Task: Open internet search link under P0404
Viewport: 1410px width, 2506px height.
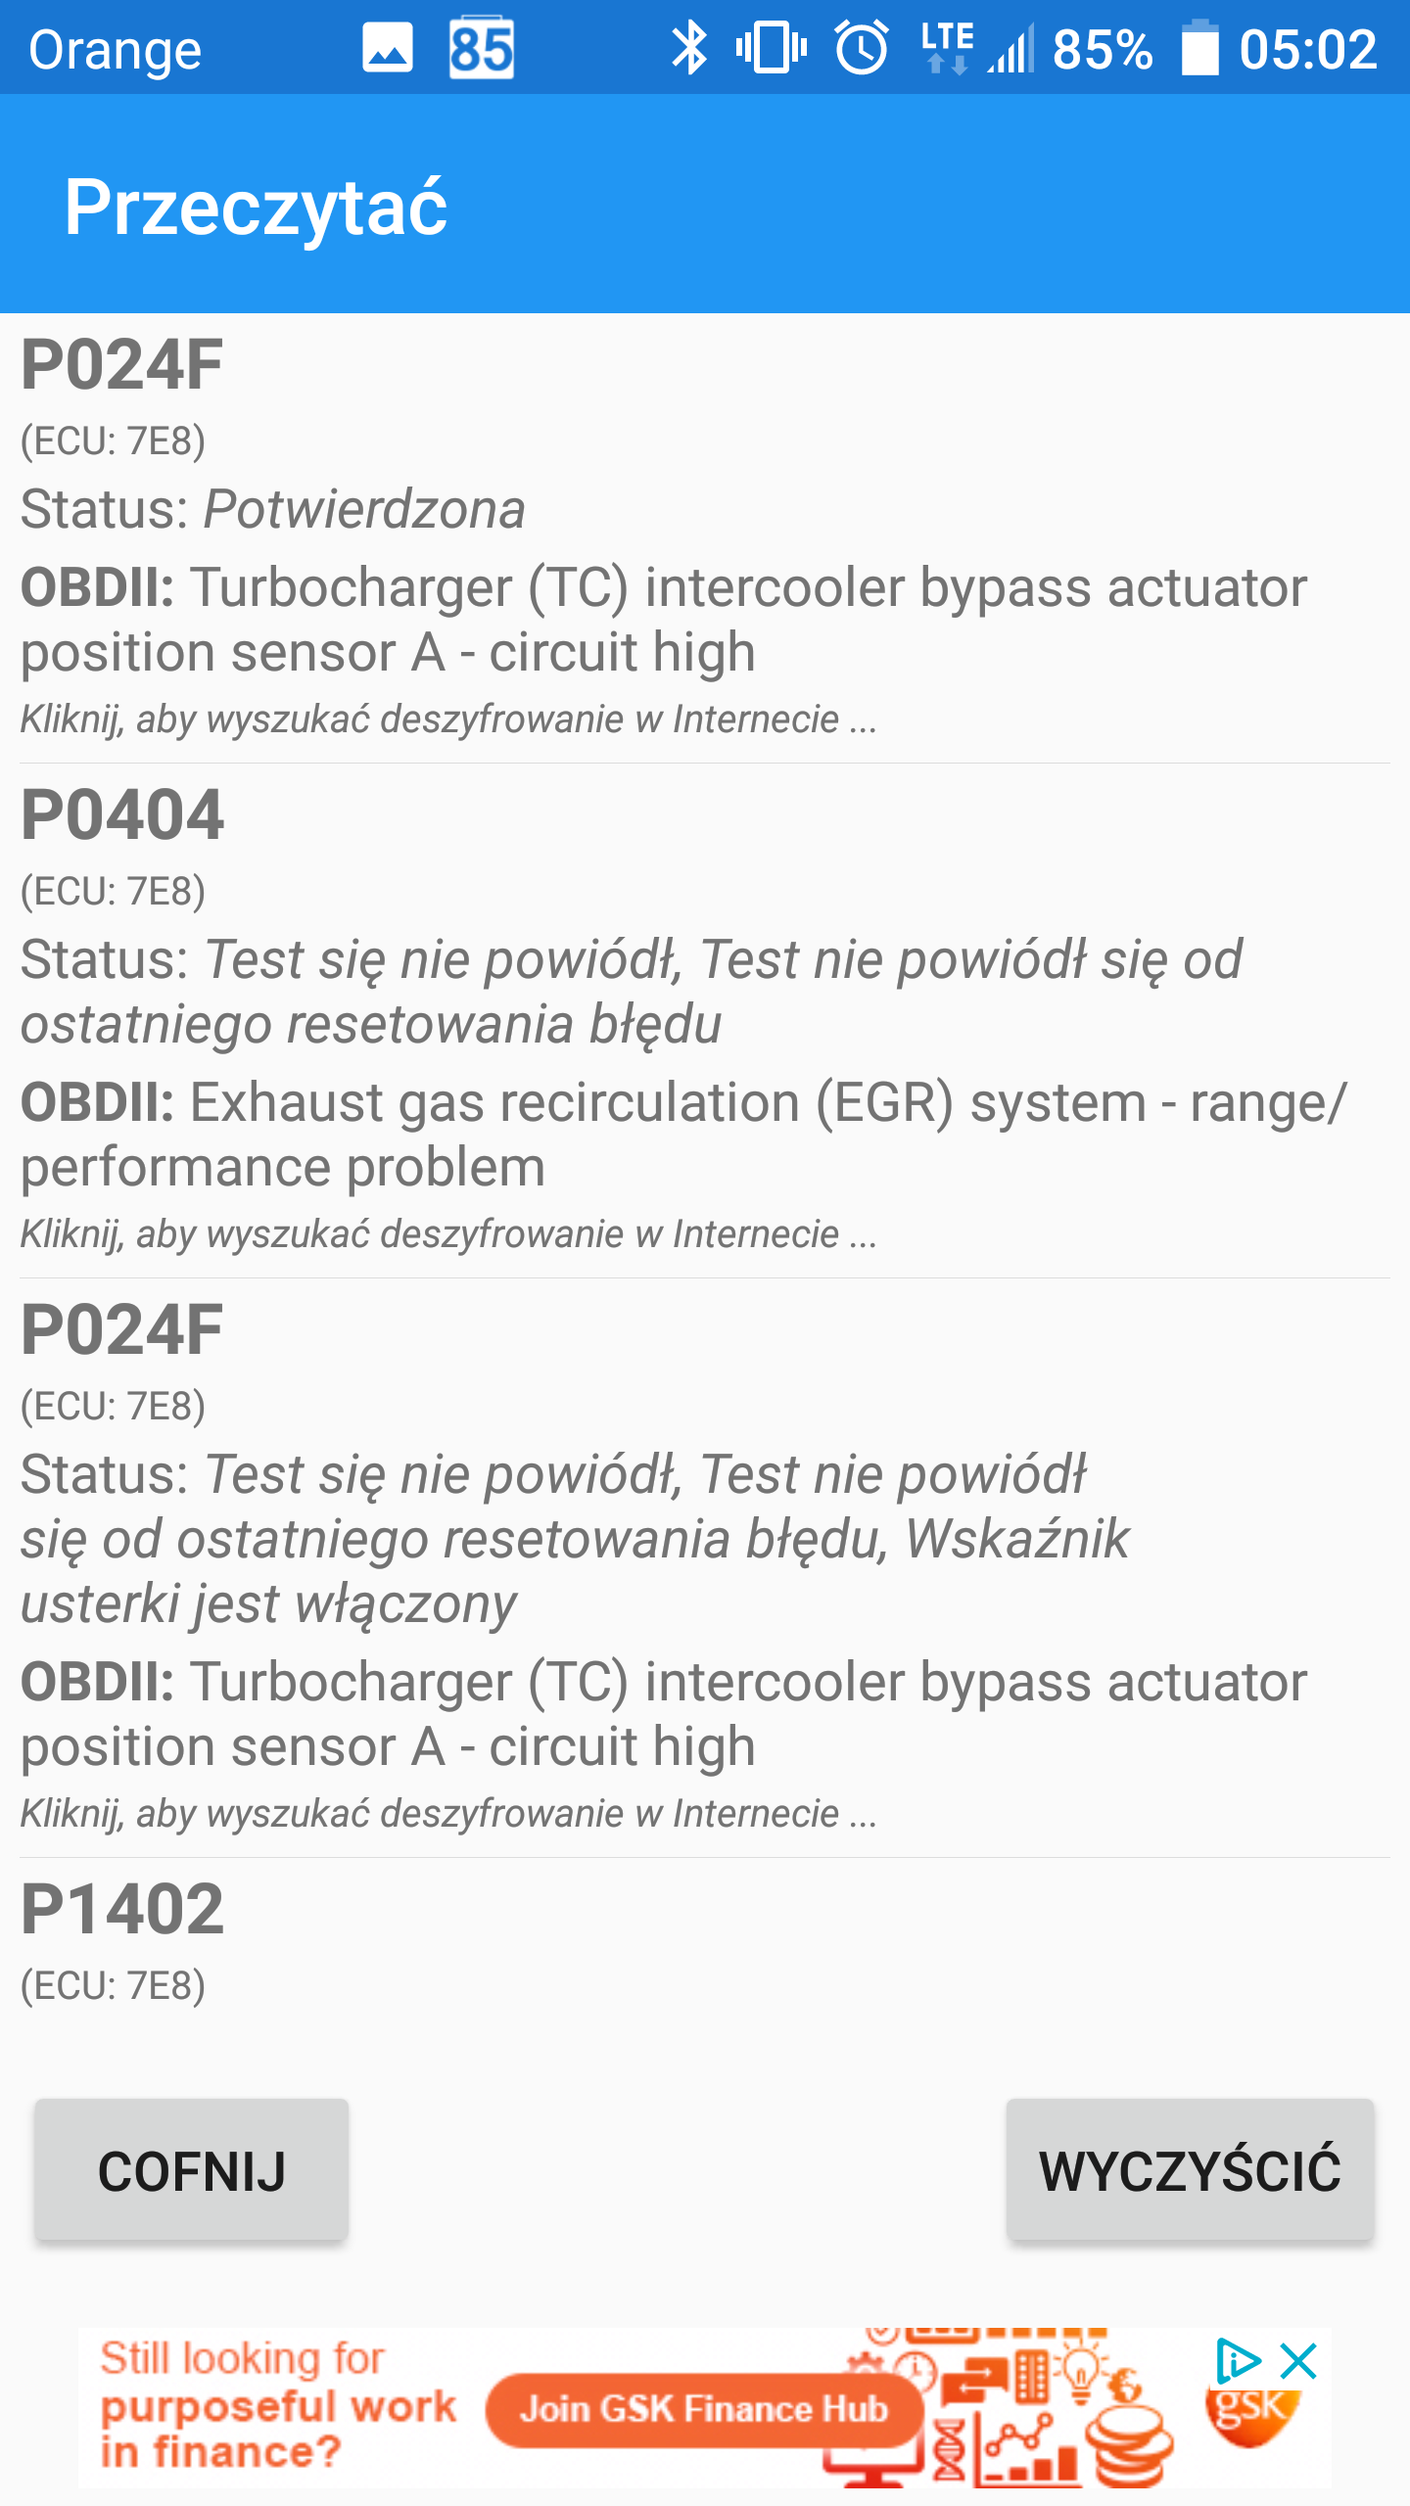Action: [x=448, y=1234]
